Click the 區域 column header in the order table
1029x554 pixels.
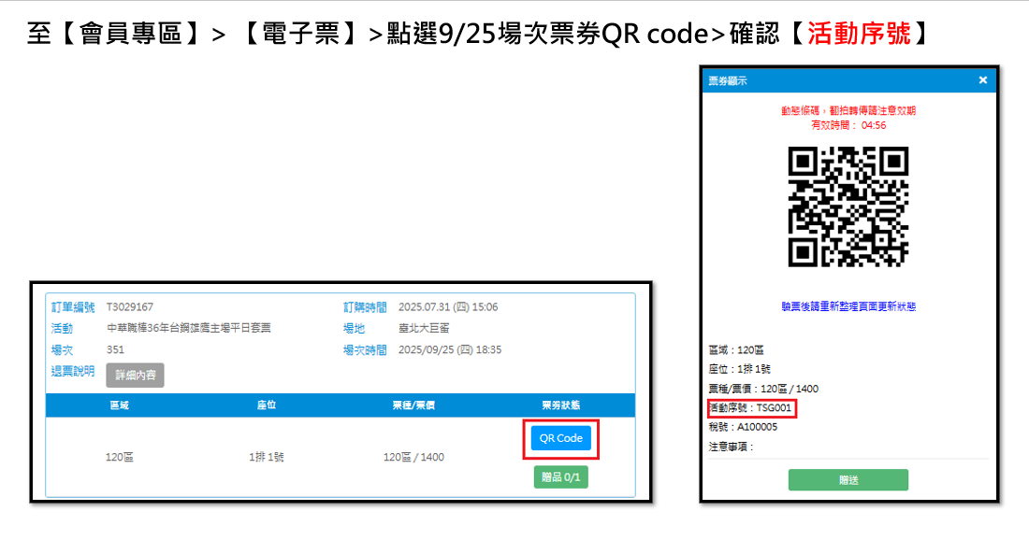click(x=120, y=405)
